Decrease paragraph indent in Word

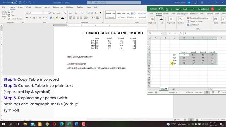[89, 13]
